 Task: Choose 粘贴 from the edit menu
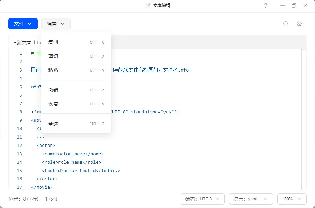click(76, 70)
